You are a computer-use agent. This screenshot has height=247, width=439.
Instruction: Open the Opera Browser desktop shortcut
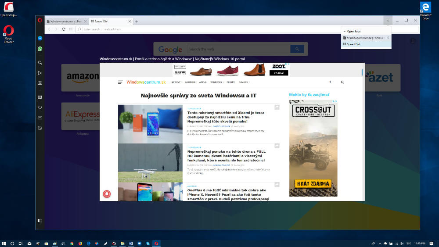coord(8,34)
